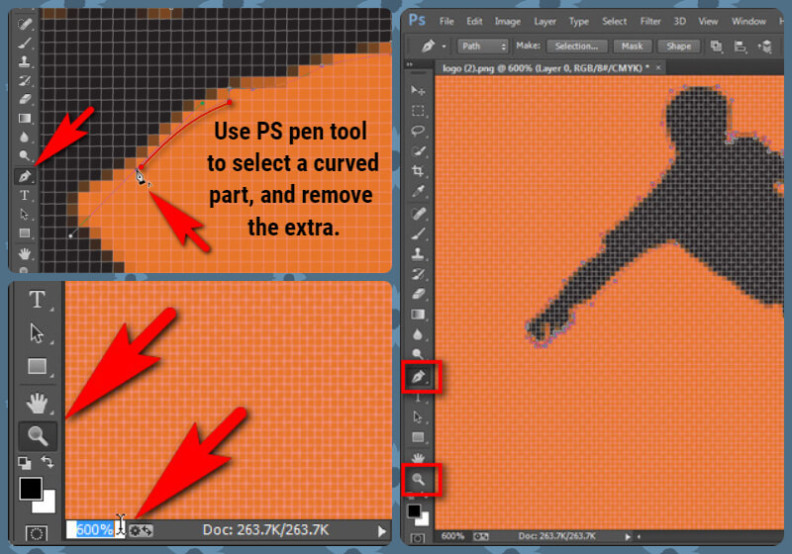Click the black foreground color swatch in right window

click(415, 511)
